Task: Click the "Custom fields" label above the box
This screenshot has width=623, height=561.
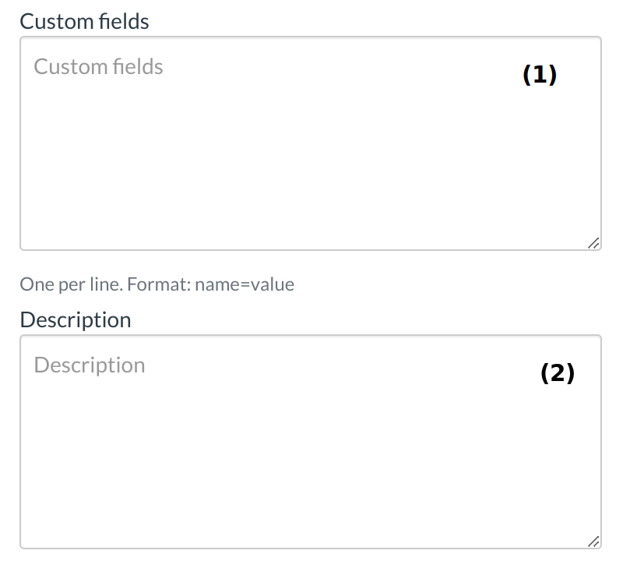Action: tap(84, 21)
